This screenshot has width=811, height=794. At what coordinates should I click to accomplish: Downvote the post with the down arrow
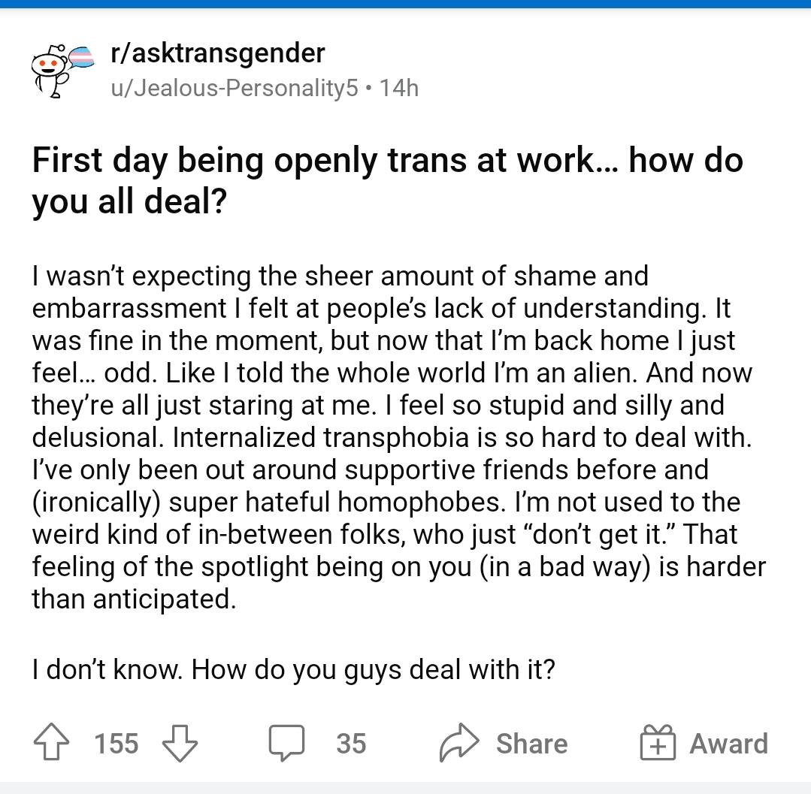pos(180,744)
